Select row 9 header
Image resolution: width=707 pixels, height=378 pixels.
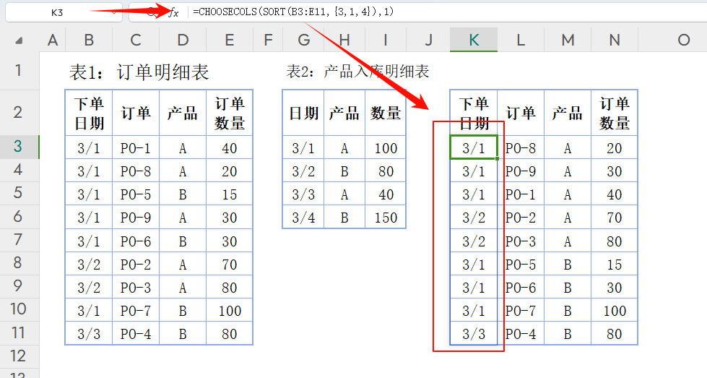(x=19, y=286)
